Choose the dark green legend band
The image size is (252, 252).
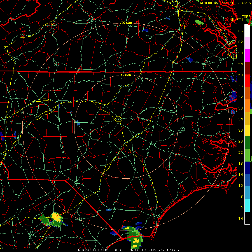[247, 143]
